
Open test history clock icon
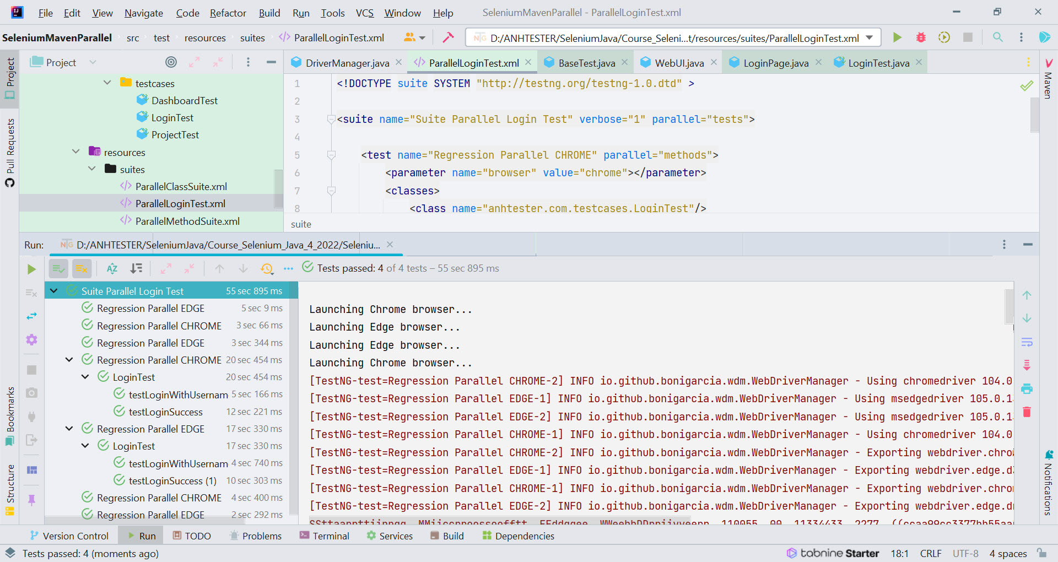click(267, 269)
